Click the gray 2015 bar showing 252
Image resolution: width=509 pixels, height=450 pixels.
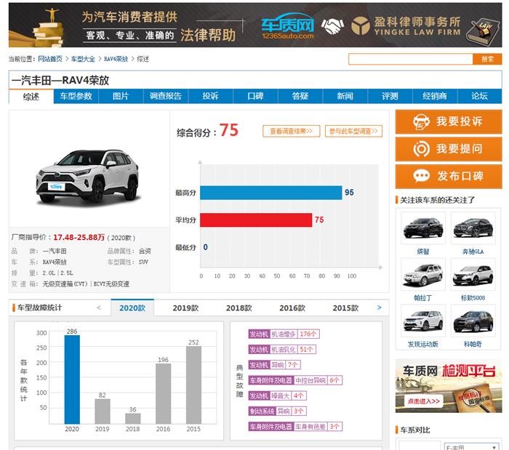pos(193,385)
